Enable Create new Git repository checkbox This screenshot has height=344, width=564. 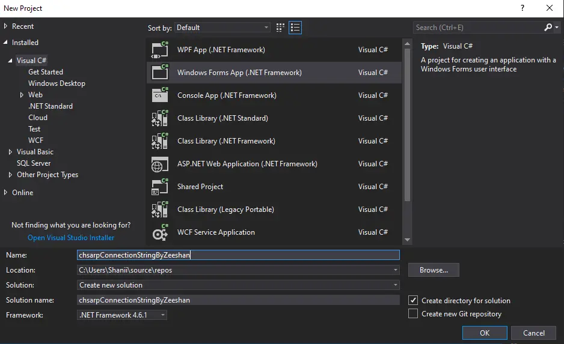413,313
